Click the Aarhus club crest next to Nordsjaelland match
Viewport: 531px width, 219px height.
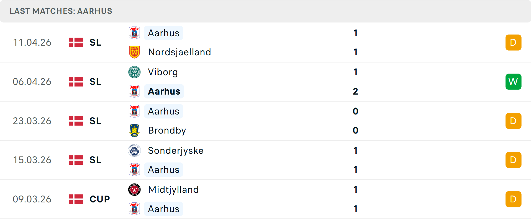134,33
